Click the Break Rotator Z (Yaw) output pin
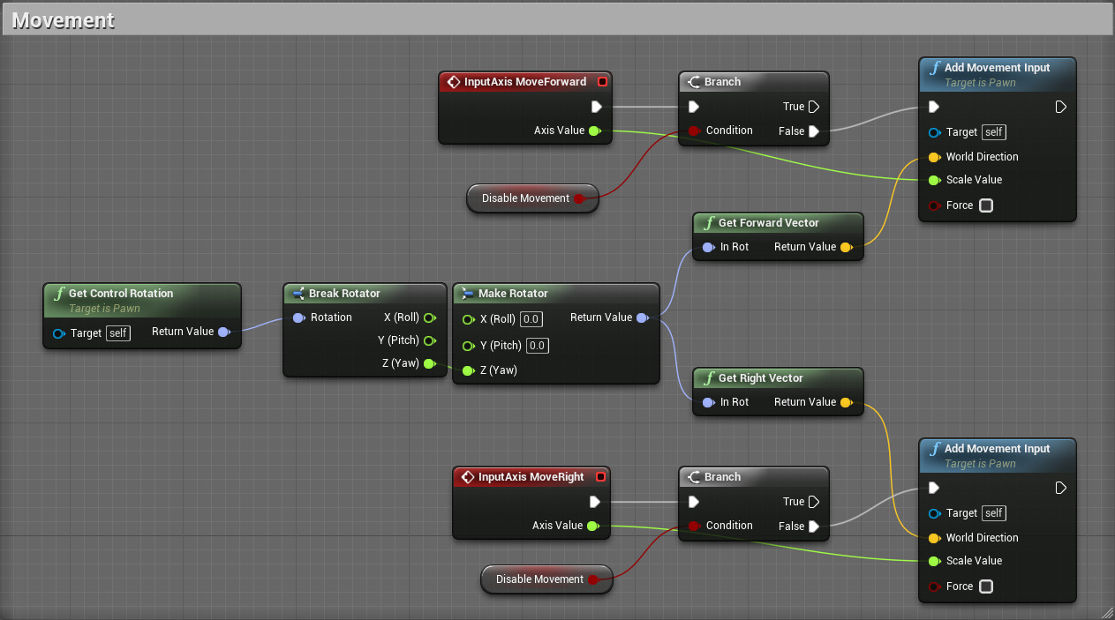This screenshot has height=620, width=1115. coord(429,363)
